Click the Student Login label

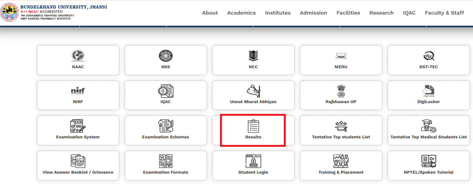click(x=253, y=172)
